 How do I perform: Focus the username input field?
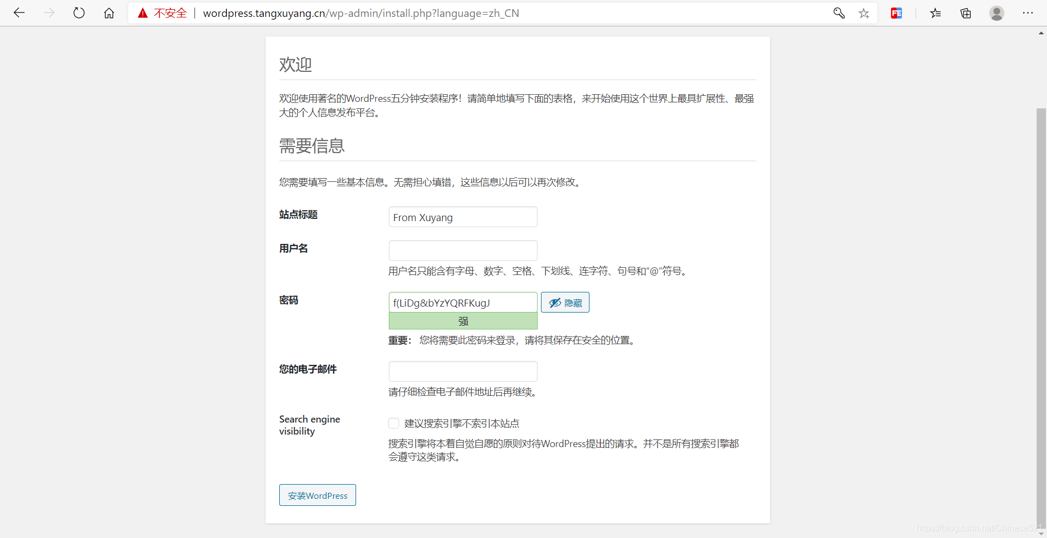coord(463,250)
